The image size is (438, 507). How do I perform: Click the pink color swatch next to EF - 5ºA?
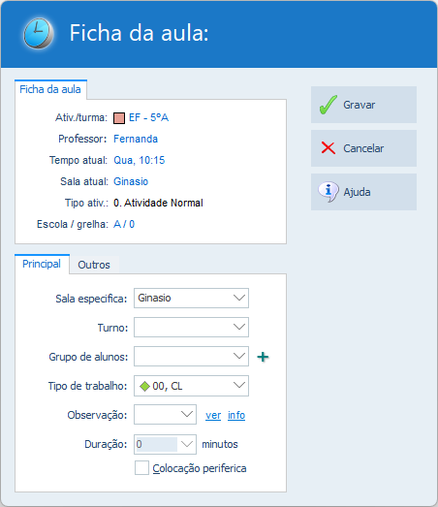[119, 118]
